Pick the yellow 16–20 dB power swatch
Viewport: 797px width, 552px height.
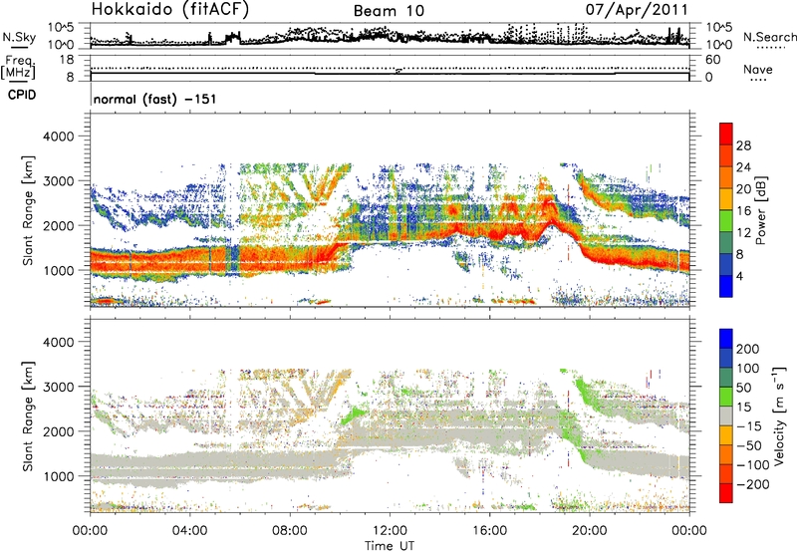coord(726,199)
